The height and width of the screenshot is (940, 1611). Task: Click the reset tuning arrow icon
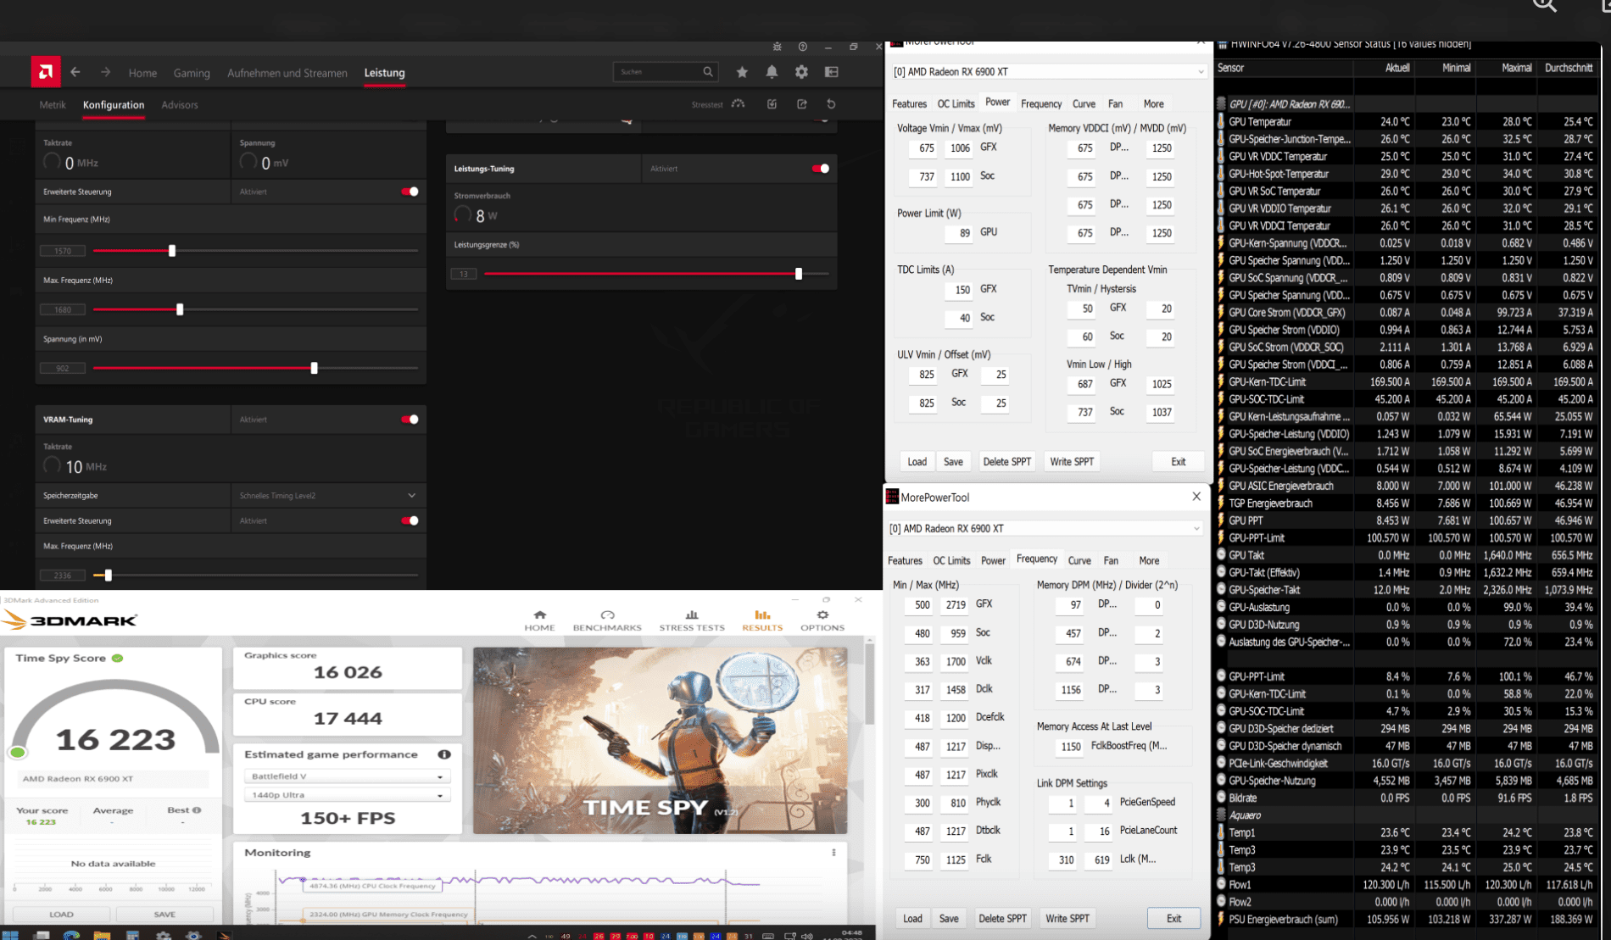pos(831,104)
